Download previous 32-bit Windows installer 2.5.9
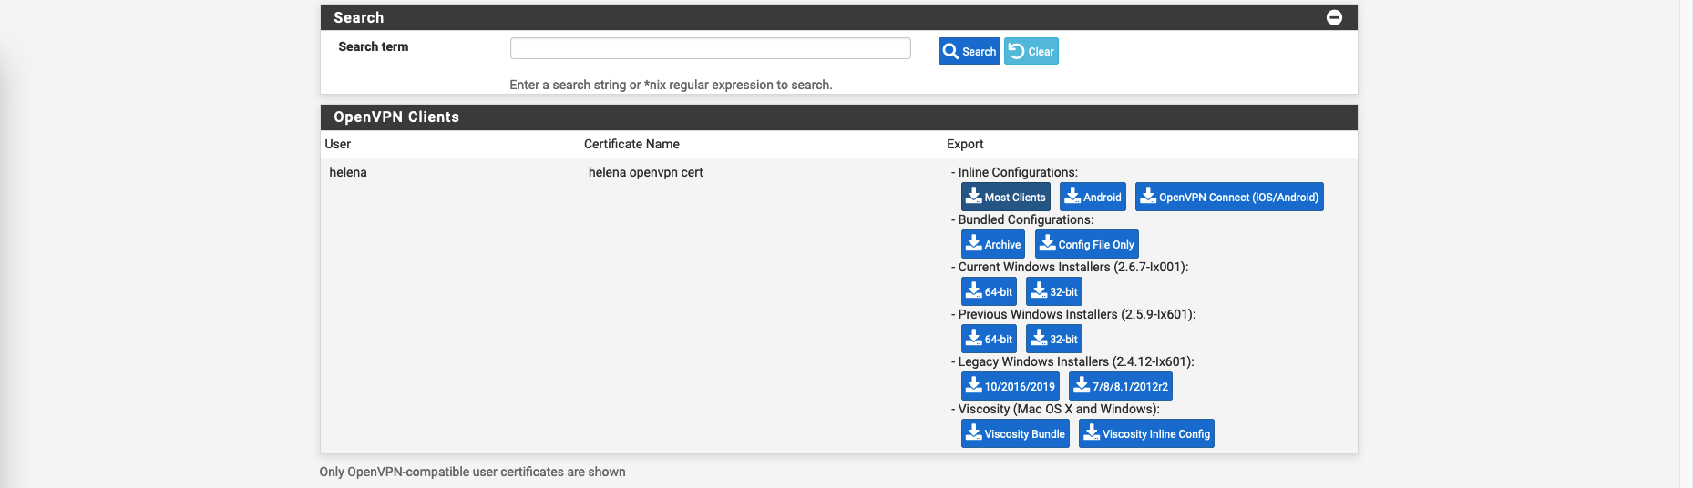The height and width of the screenshot is (488, 1693). (1053, 339)
